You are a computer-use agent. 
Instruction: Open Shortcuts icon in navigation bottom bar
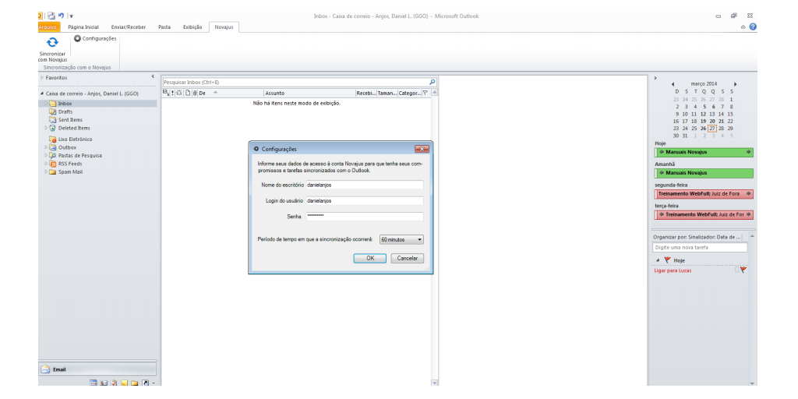(145, 383)
